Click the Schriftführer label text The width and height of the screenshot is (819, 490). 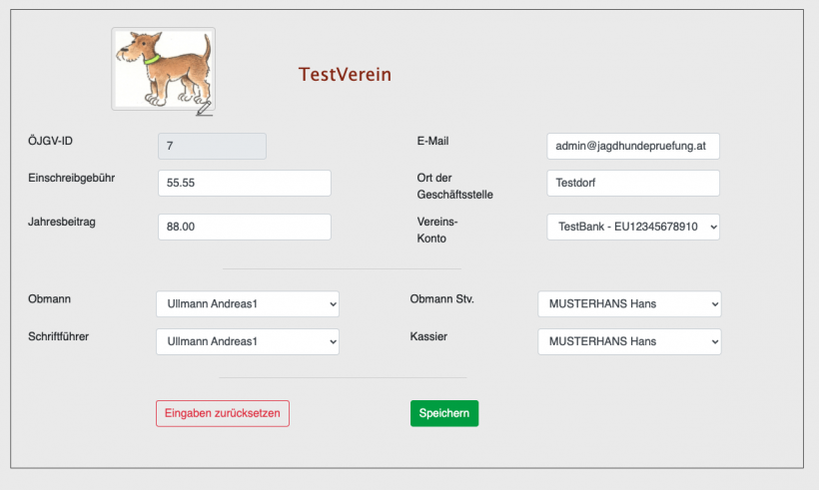(59, 336)
